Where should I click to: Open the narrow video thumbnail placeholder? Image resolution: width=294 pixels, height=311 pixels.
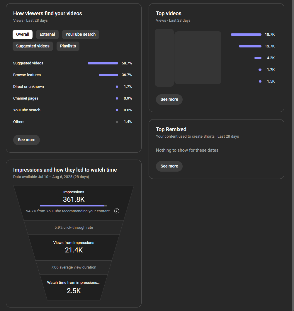click(x=164, y=58)
